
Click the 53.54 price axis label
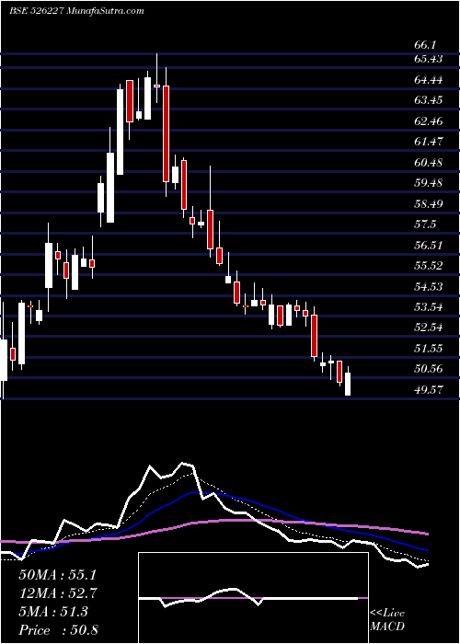429,307
